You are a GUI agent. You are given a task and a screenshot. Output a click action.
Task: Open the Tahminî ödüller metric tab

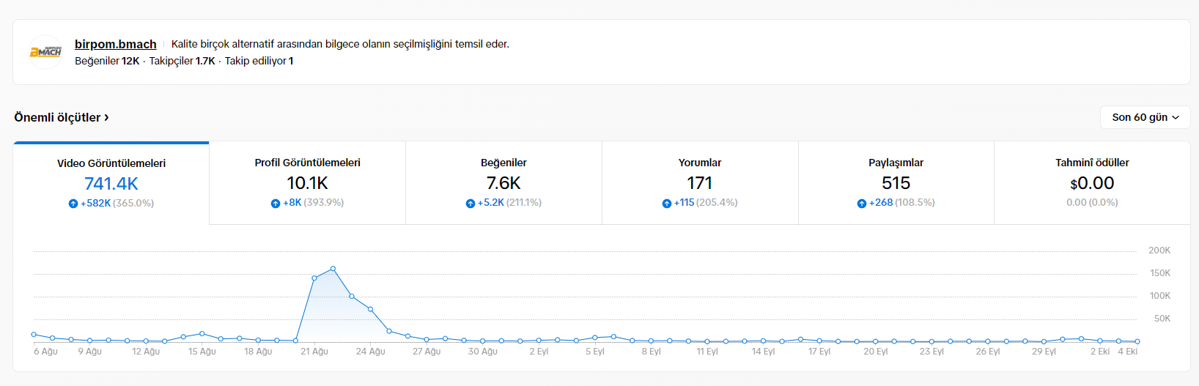tap(1092, 183)
